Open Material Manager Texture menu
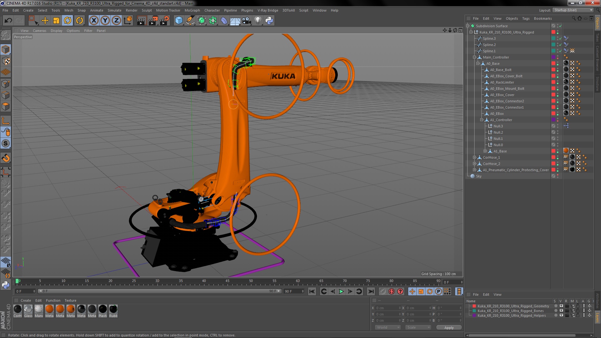The image size is (601, 338). coord(70,300)
